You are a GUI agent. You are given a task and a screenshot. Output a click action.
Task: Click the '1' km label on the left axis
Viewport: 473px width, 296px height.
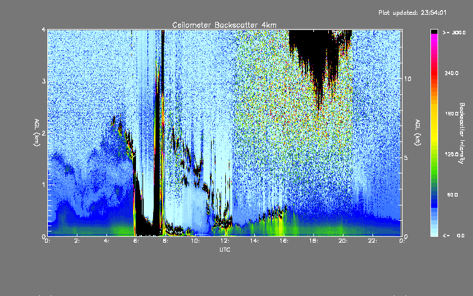point(44,185)
